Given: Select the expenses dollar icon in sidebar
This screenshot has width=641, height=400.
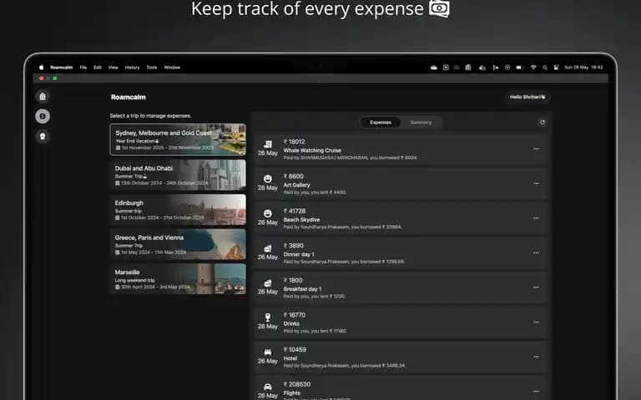Looking at the screenshot, I should [43, 117].
